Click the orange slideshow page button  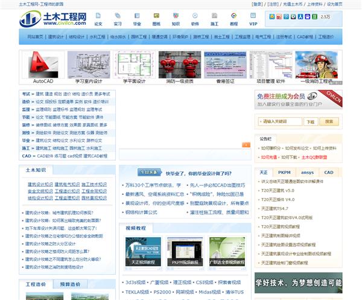tap(246, 145)
